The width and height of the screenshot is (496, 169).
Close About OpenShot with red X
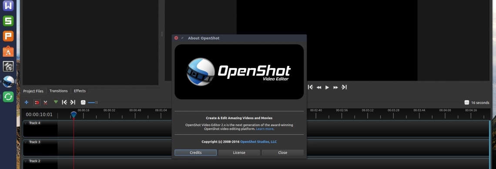pyautogui.click(x=176, y=38)
